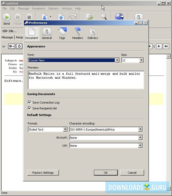The height and width of the screenshot is (196, 172).
Task: Open the Recipients menu
Action: 38,8
